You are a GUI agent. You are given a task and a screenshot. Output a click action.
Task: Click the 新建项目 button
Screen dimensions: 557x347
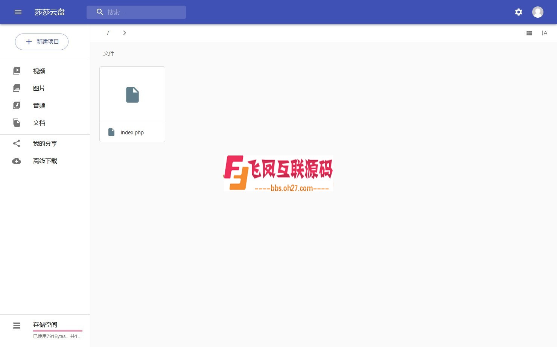click(x=42, y=42)
